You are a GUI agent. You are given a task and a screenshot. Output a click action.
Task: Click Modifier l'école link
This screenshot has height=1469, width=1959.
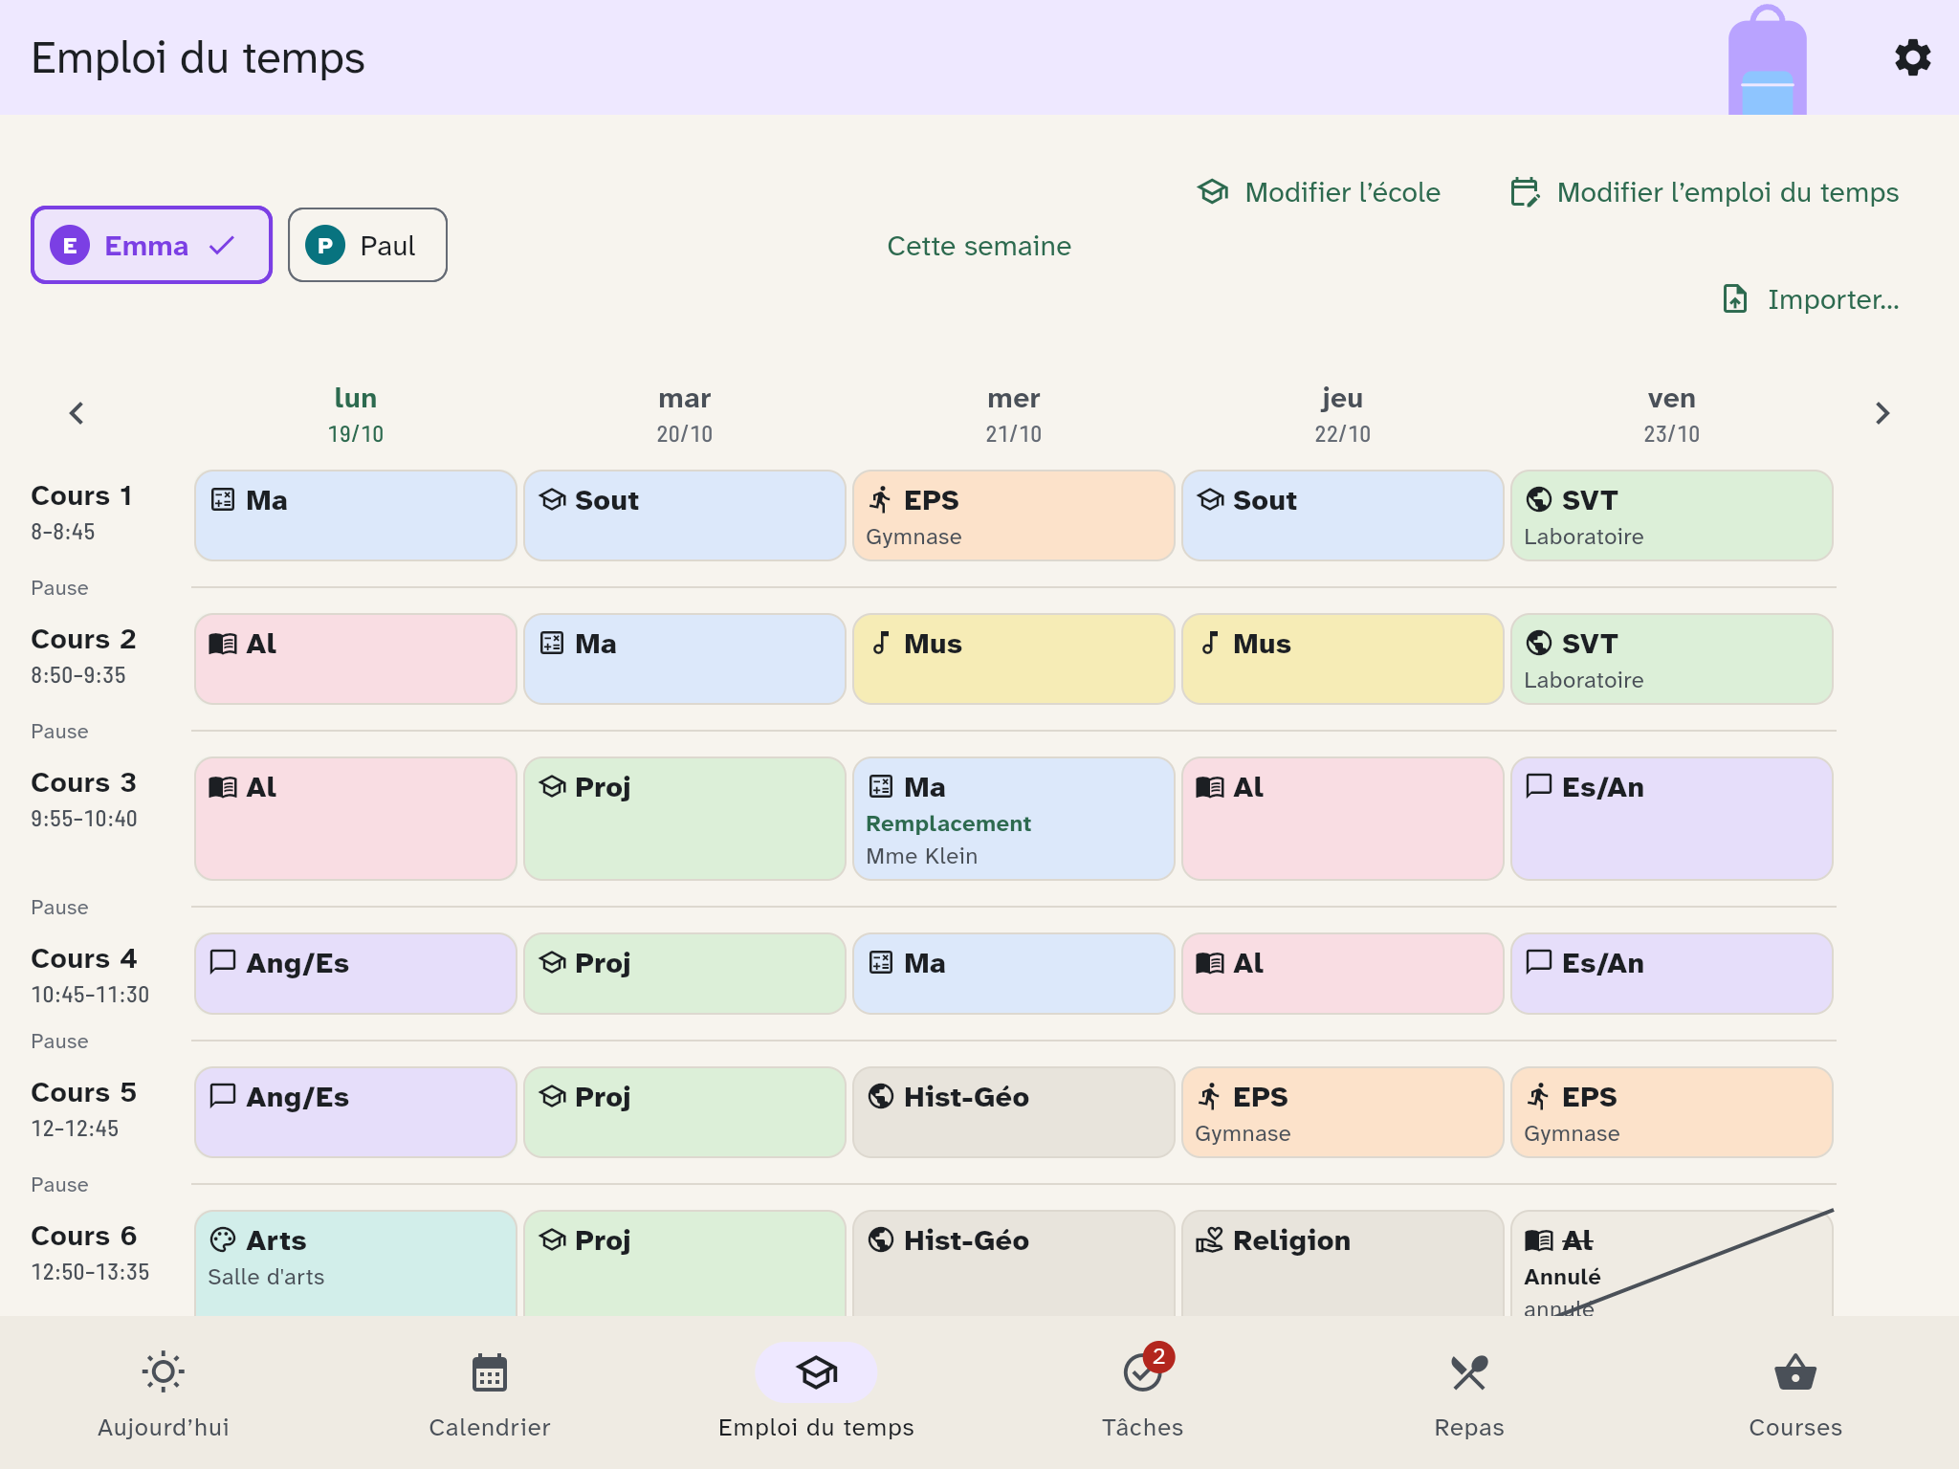coord(1319,192)
